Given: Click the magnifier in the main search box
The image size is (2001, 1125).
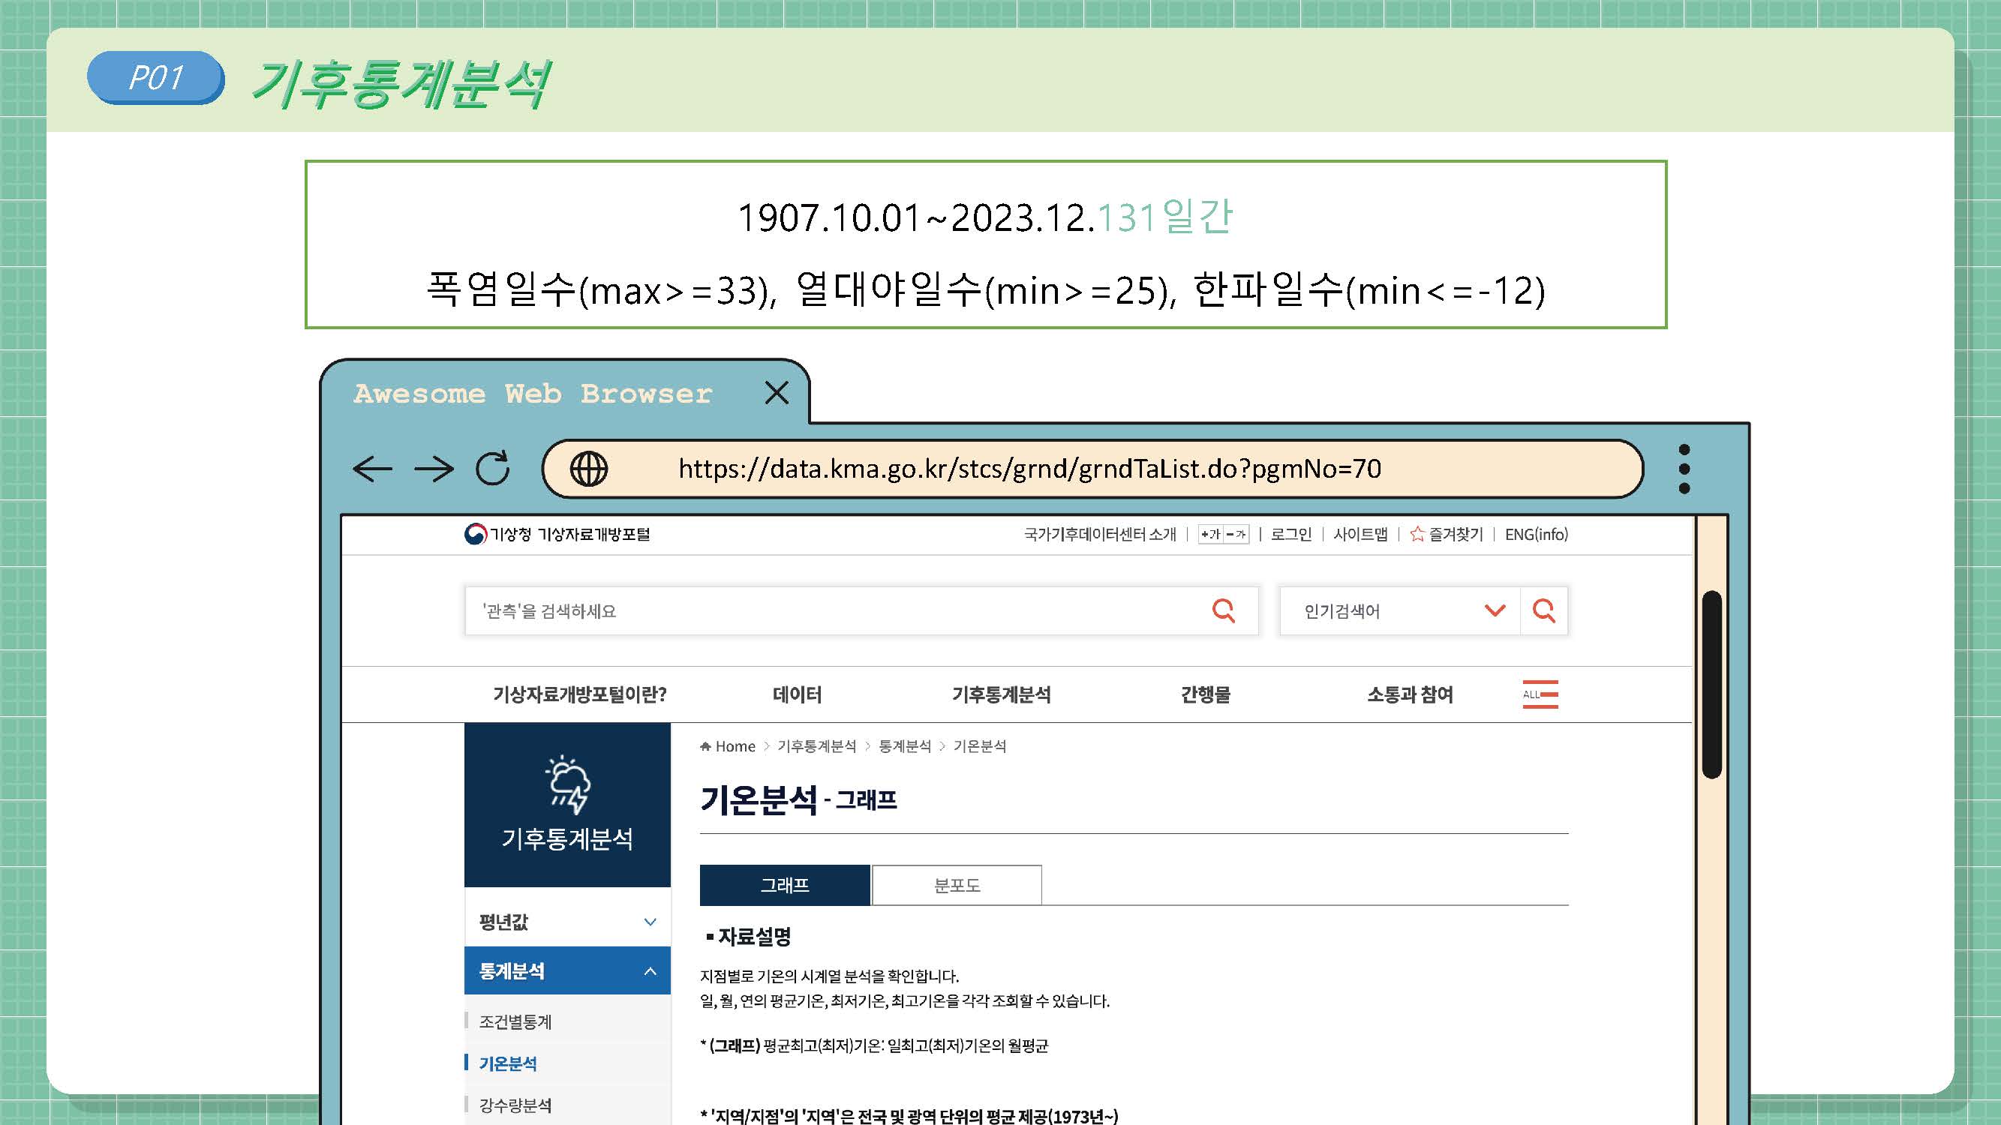Looking at the screenshot, I should [x=1224, y=611].
